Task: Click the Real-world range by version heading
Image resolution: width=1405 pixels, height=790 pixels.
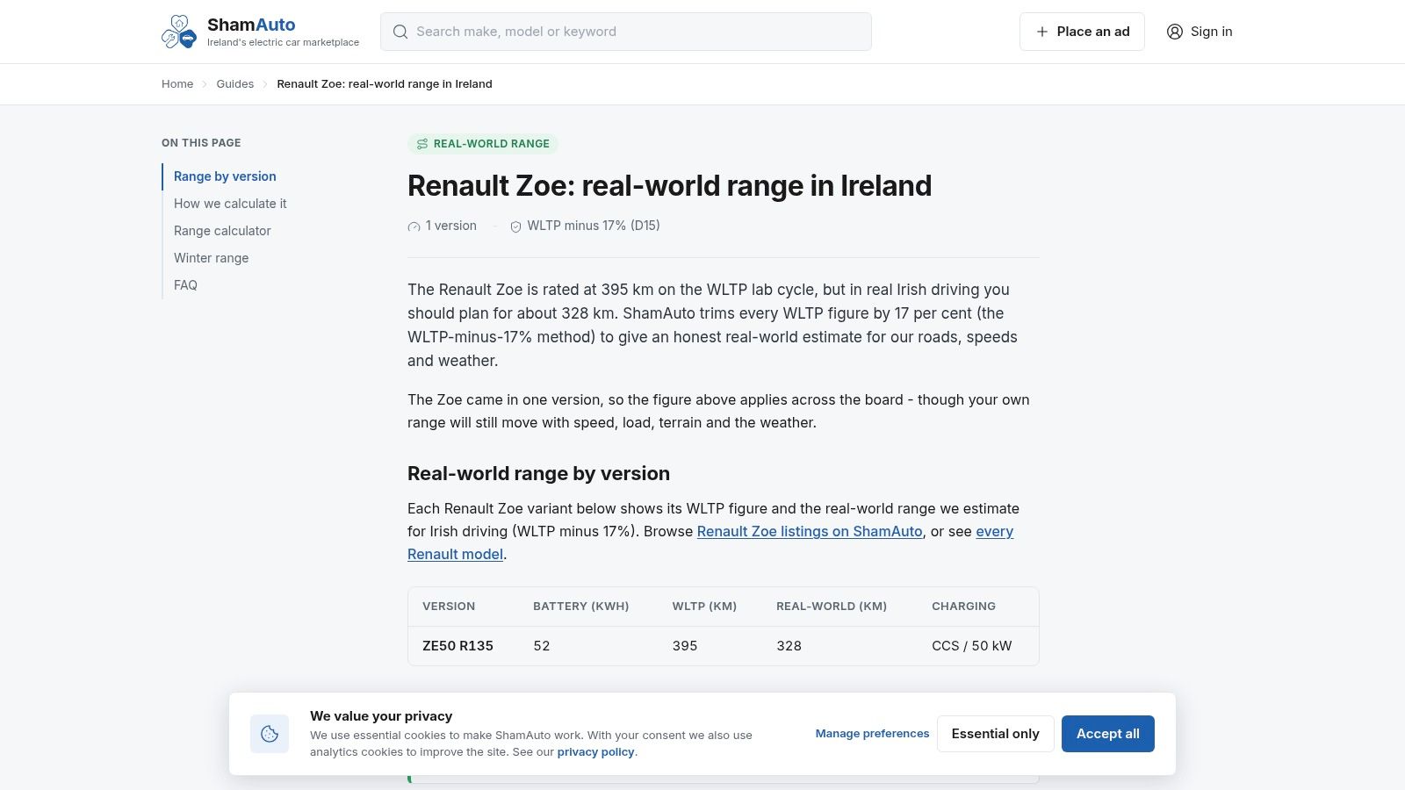Action: 538,474
